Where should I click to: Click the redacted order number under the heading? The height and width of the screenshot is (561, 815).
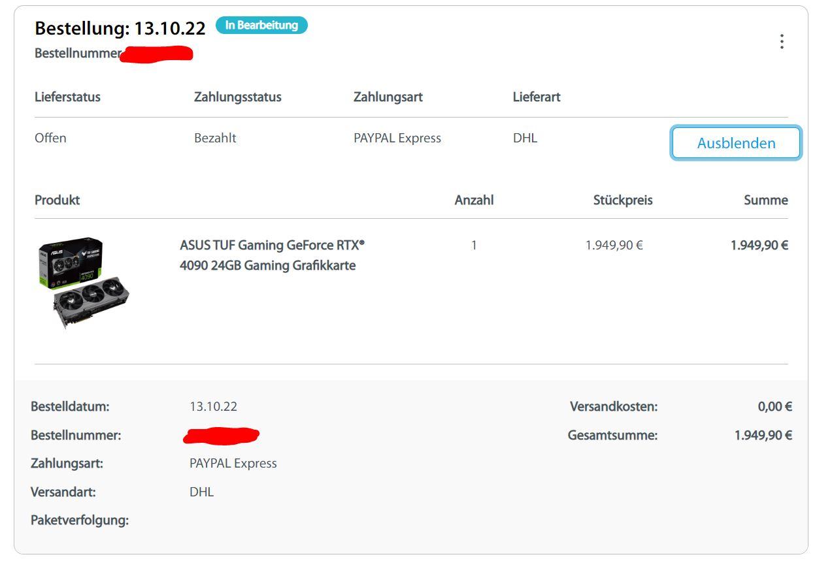157,54
